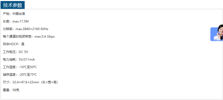The image size is (223, 100).
Task: Click the 符合HDCP label text
Action: point(10,44)
